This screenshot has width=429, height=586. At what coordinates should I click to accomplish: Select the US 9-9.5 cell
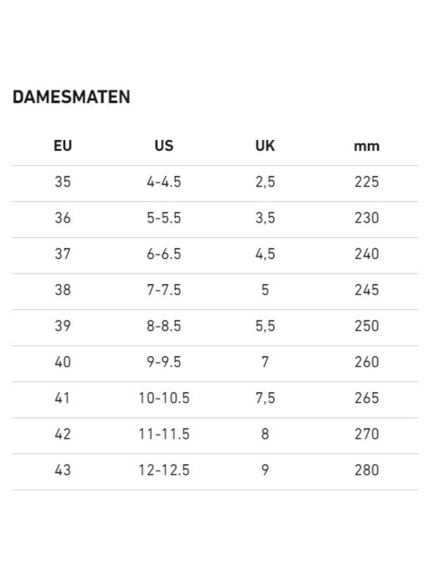pyautogui.click(x=164, y=362)
